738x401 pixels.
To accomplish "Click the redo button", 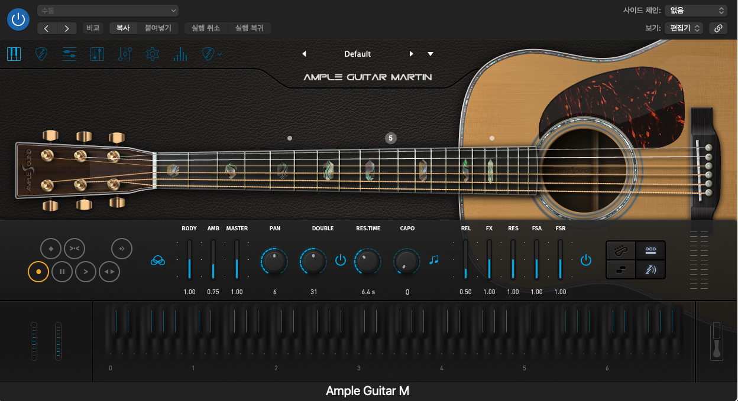I will [250, 28].
